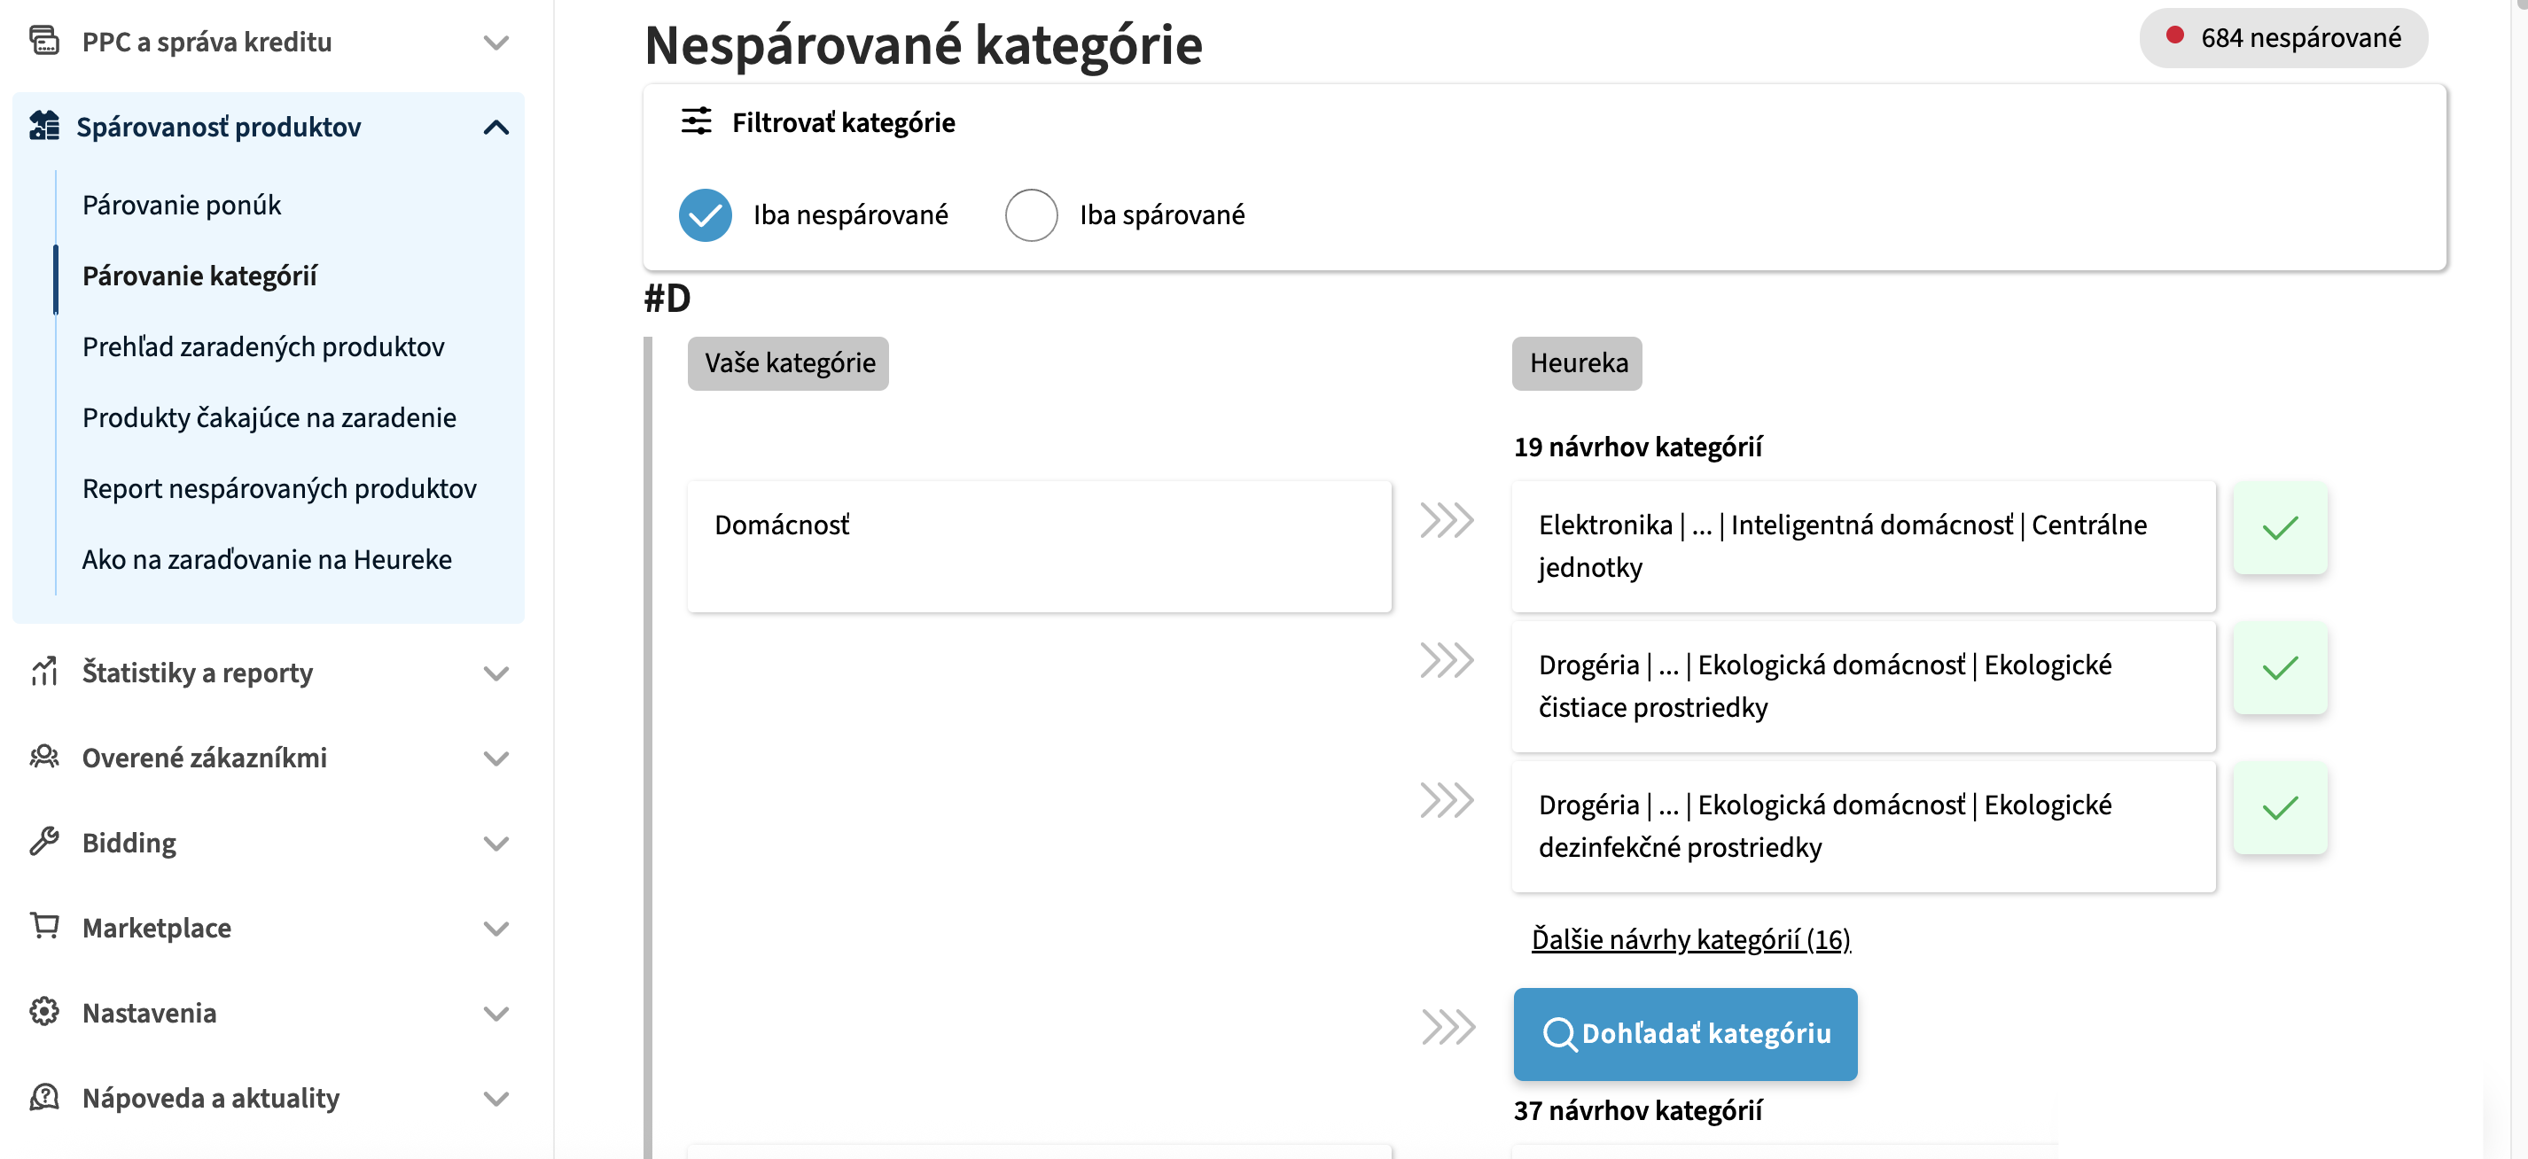Click the '37 návrhov kategórií' text

pyautogui.click(x=1637, y=1110)
